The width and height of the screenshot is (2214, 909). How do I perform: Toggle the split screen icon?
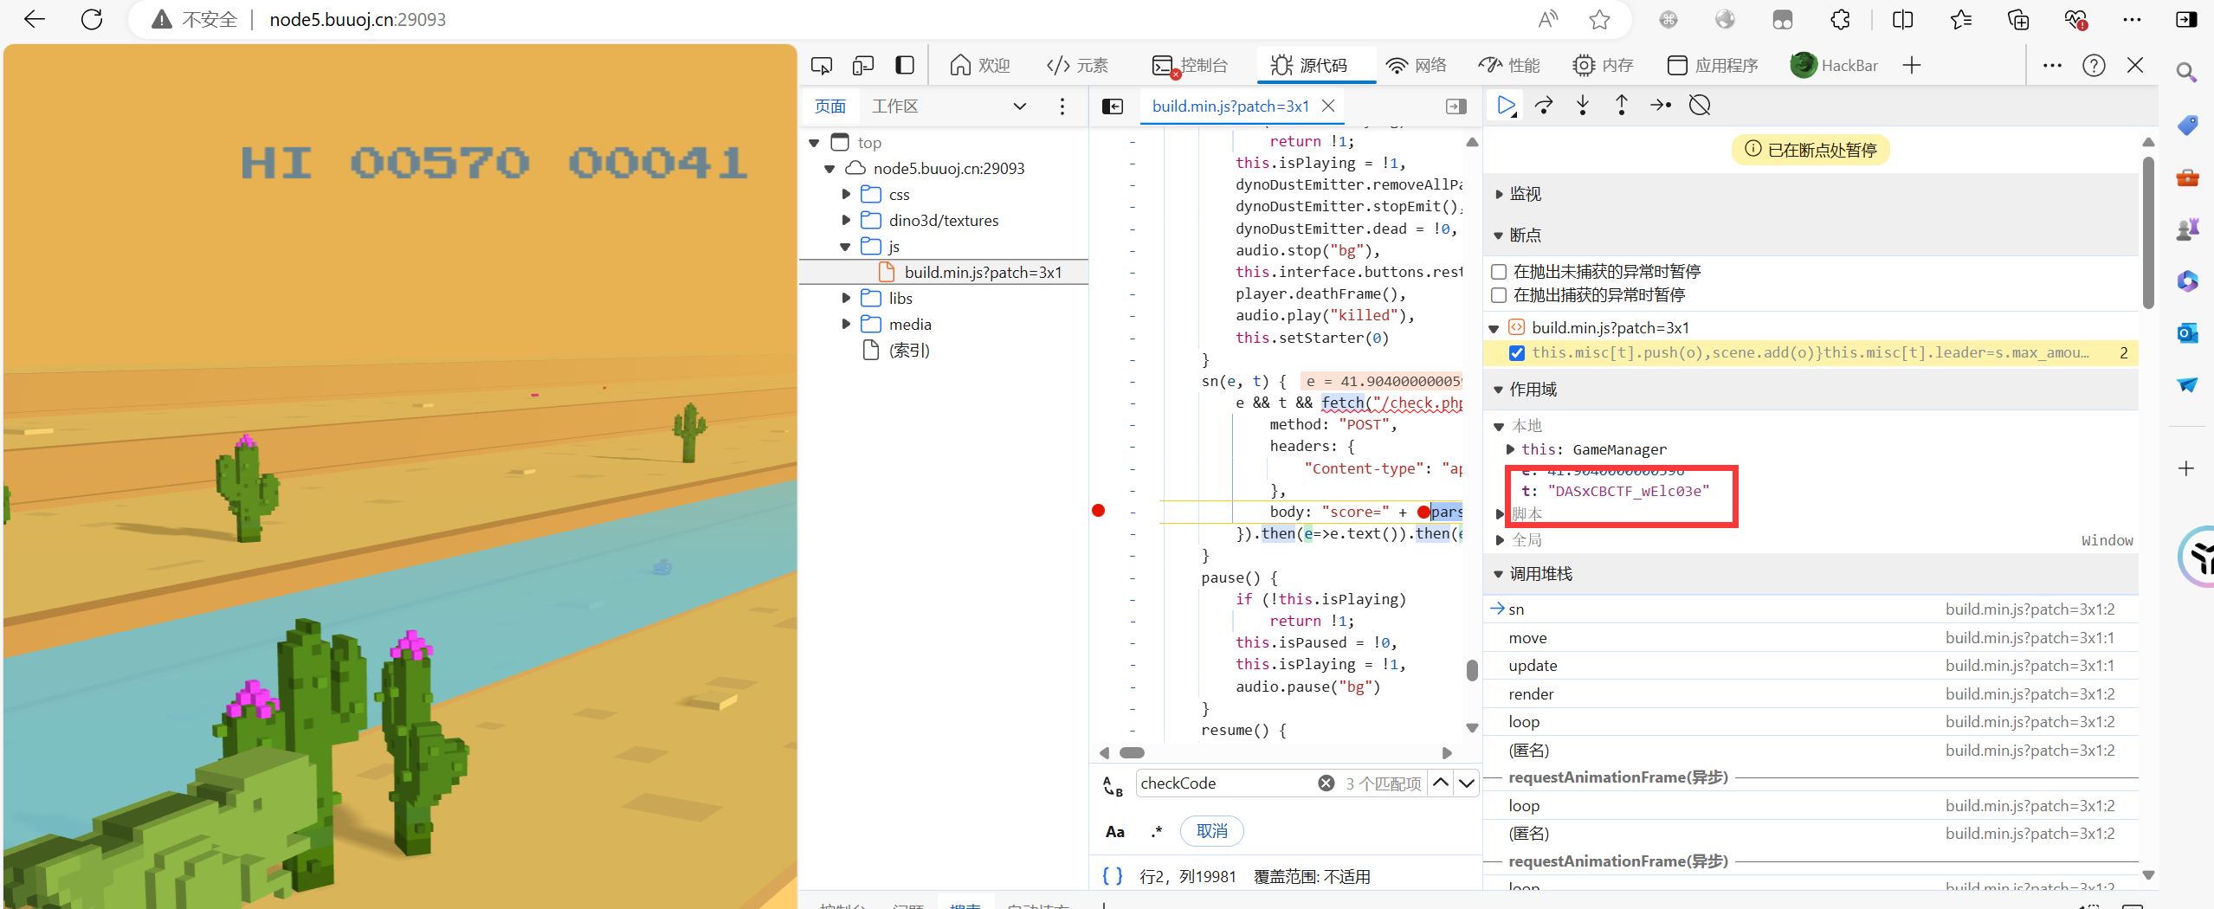[1903, 19]
